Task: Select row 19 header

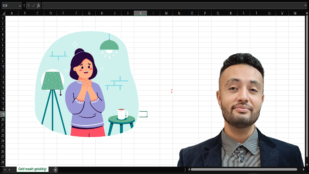Action: 3,114
